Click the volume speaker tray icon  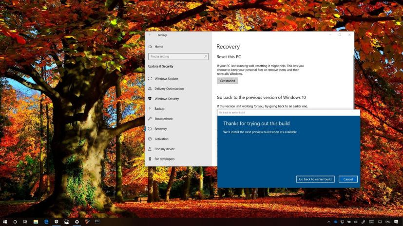pos(356,222)
